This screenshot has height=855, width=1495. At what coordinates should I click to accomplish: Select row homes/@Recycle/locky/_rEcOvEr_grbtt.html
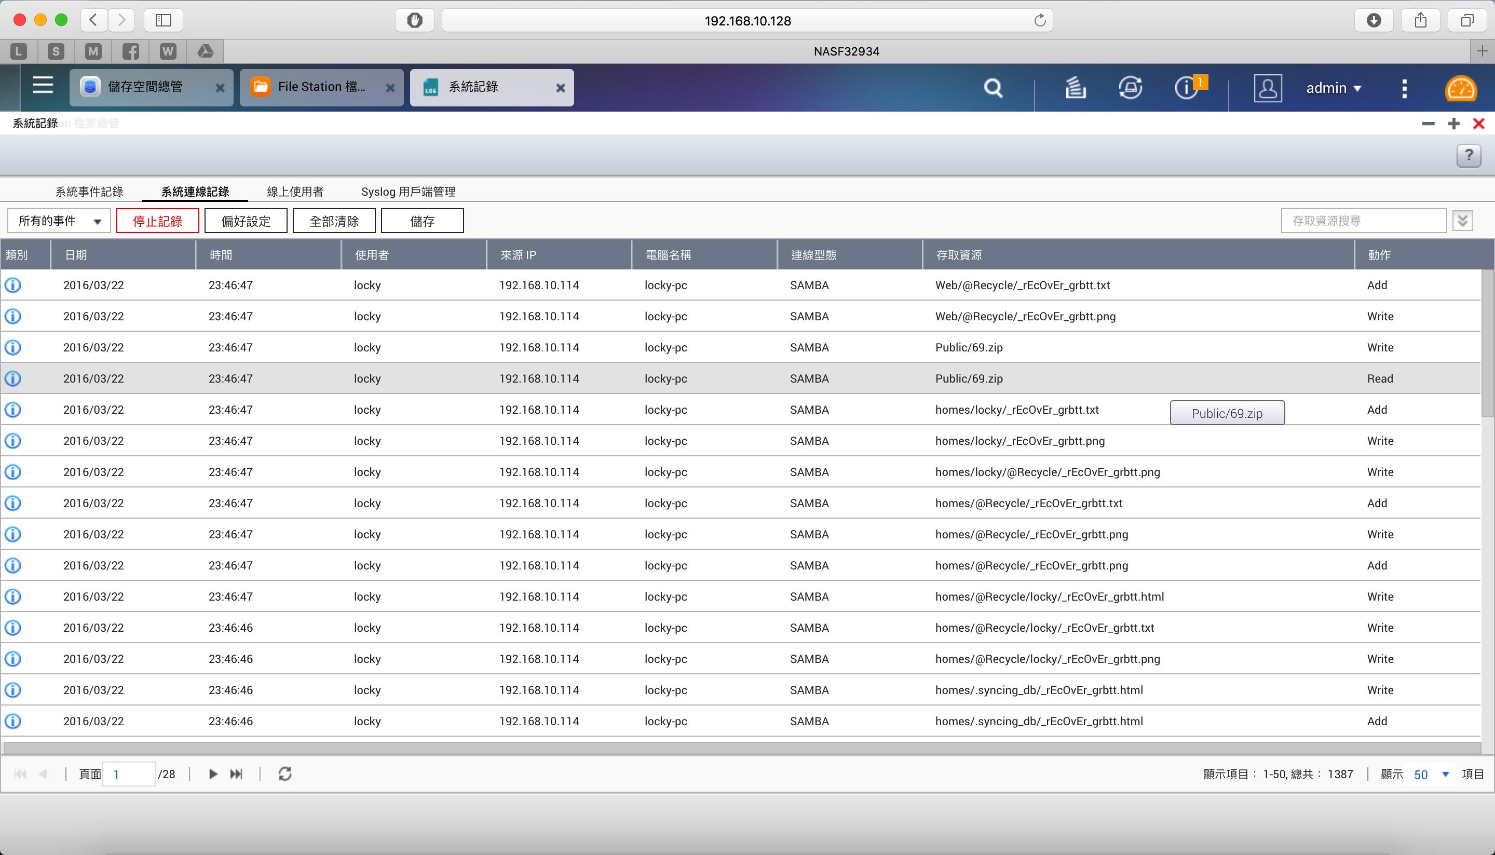[740, 596]
